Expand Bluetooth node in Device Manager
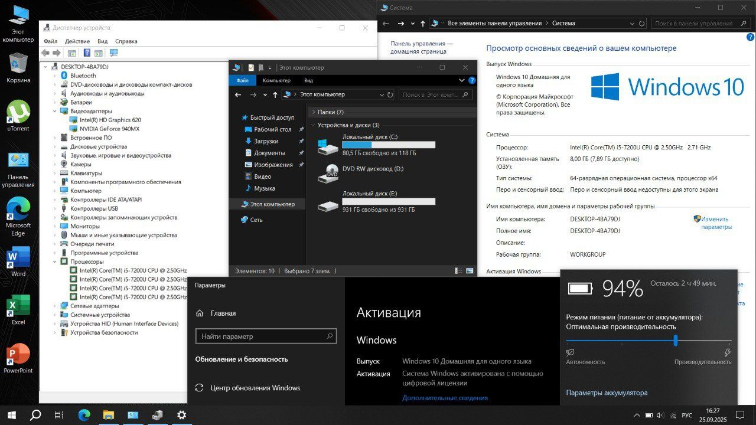The height and width of the screenshot is (425, 756). tap(56, 76)
